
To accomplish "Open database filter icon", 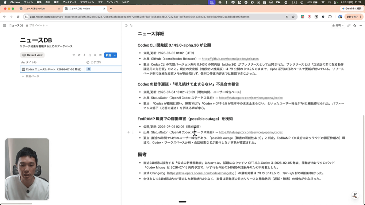I will (x=74, y=55).
